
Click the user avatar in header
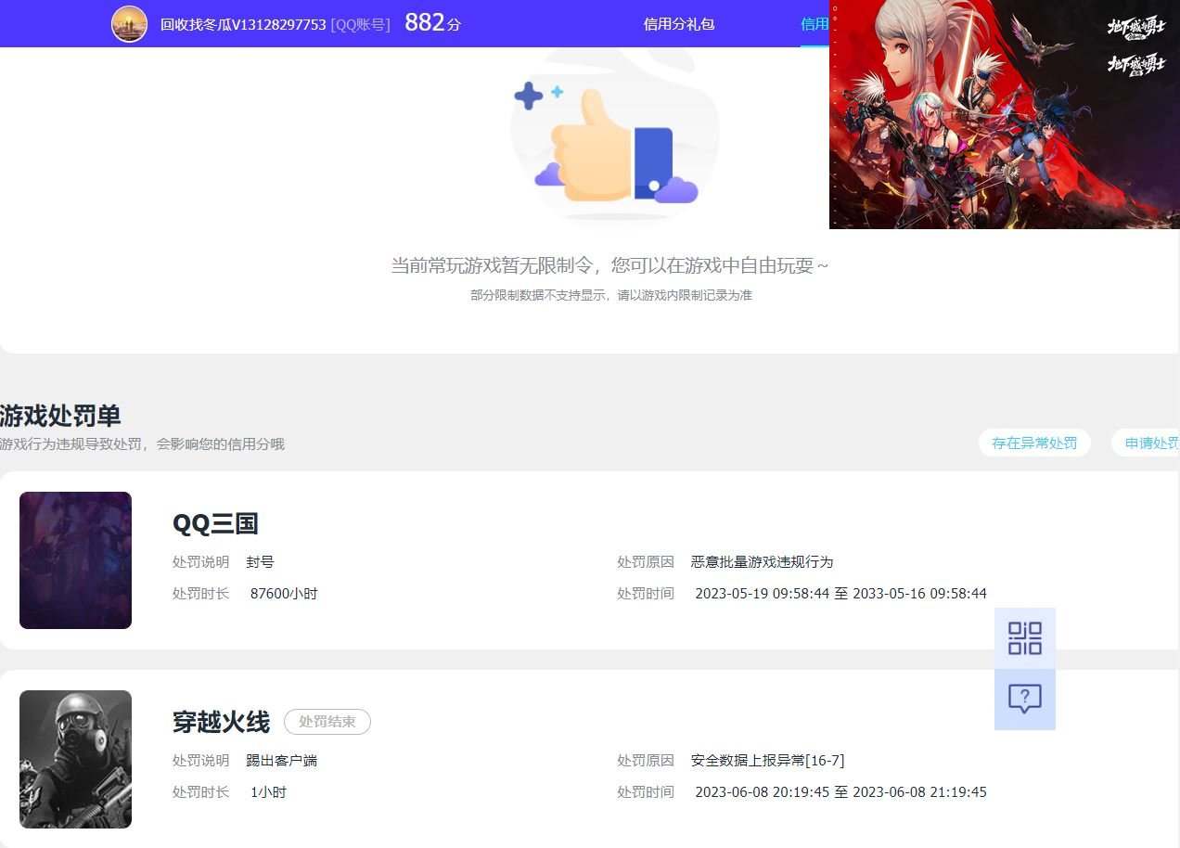pyautogui.click(x=129, y=24)
